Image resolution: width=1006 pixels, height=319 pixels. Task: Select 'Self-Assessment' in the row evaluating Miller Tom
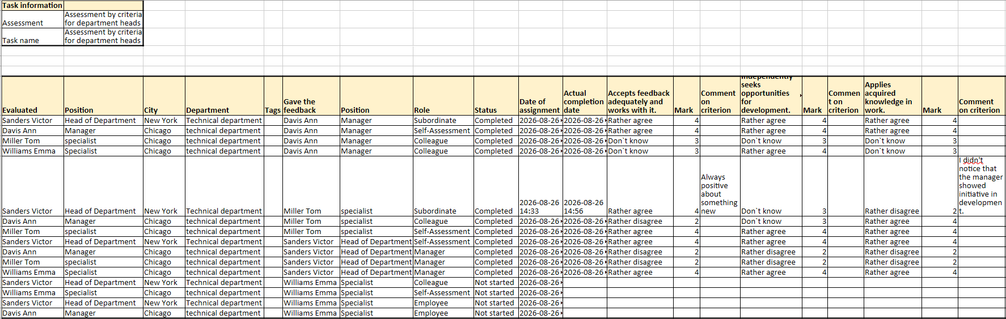pyautogui.click(x=443, y=232)
